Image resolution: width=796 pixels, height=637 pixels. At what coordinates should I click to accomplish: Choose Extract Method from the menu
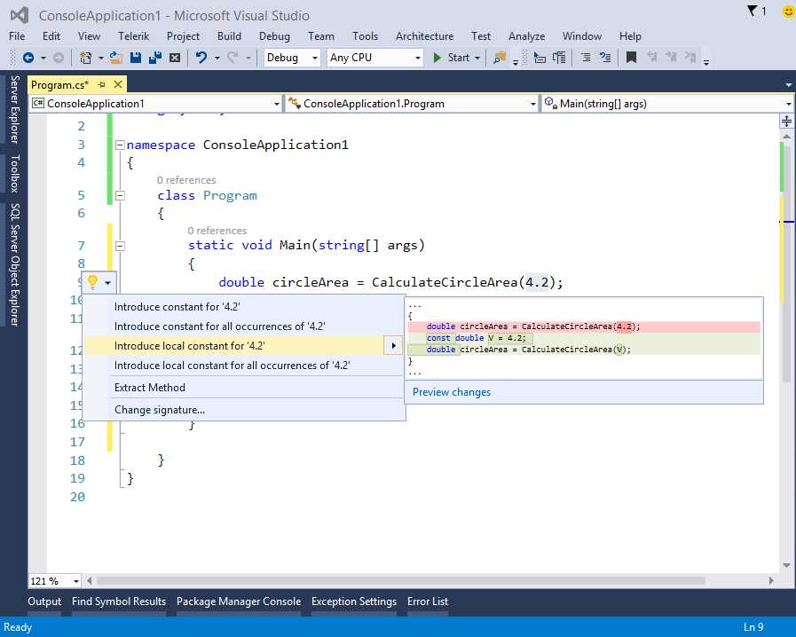pos(244,388)
